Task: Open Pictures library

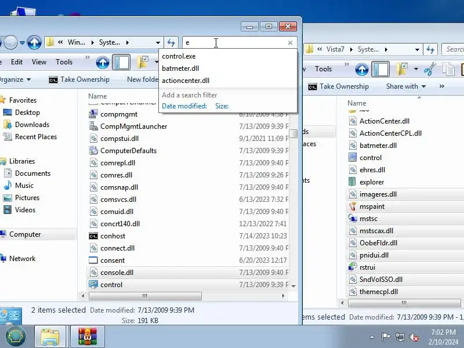Action: point(27,197)
